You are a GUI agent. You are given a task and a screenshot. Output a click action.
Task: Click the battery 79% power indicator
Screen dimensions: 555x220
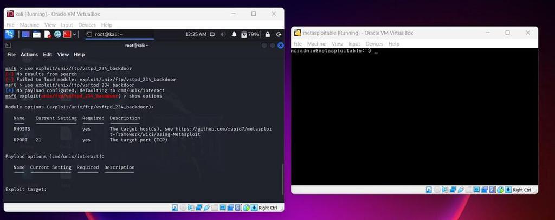coord(250,34)
